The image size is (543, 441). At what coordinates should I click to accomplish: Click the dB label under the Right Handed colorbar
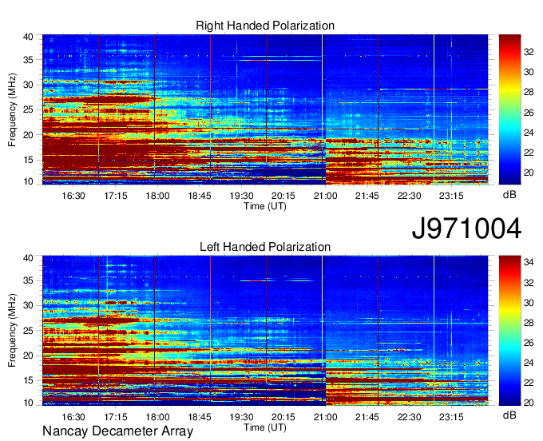[x=509, y=195]
